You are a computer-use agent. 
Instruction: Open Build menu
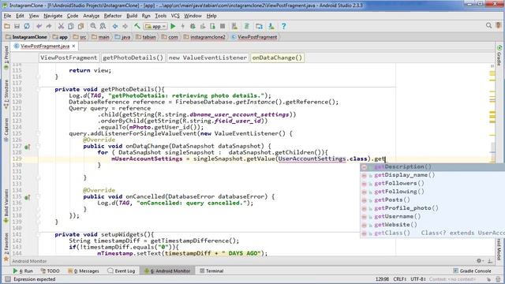132,16
